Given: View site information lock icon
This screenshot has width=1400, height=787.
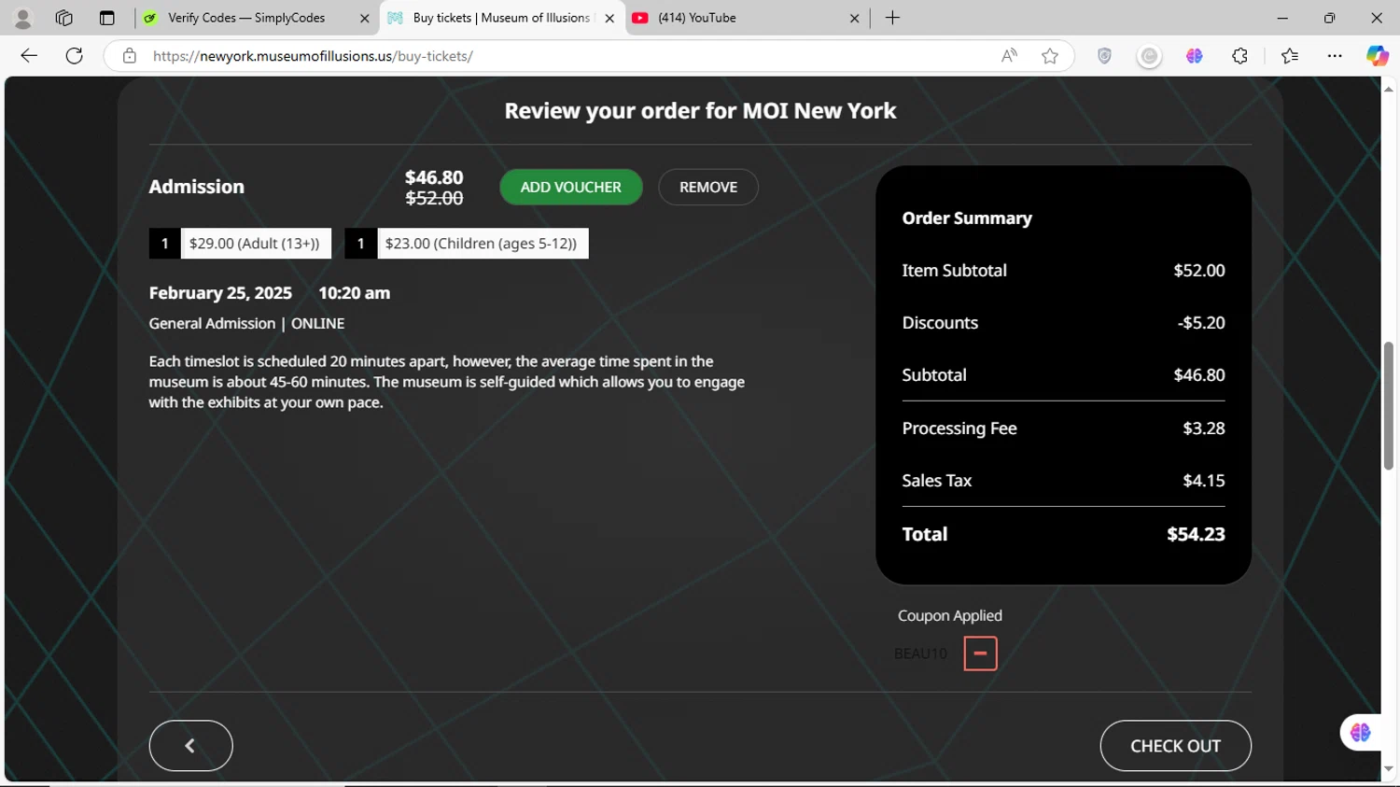Looking at the screenshot, I should pos(130,56).
